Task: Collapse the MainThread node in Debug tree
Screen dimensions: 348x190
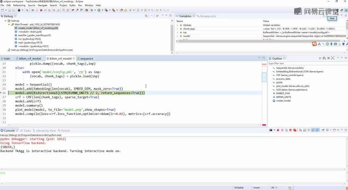Action: (9, 24)
